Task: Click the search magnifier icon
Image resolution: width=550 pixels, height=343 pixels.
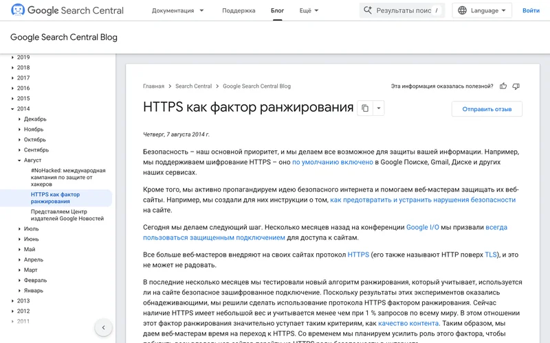Action: coord(367,10)
